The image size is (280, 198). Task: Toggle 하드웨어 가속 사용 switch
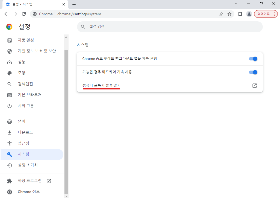253,72
